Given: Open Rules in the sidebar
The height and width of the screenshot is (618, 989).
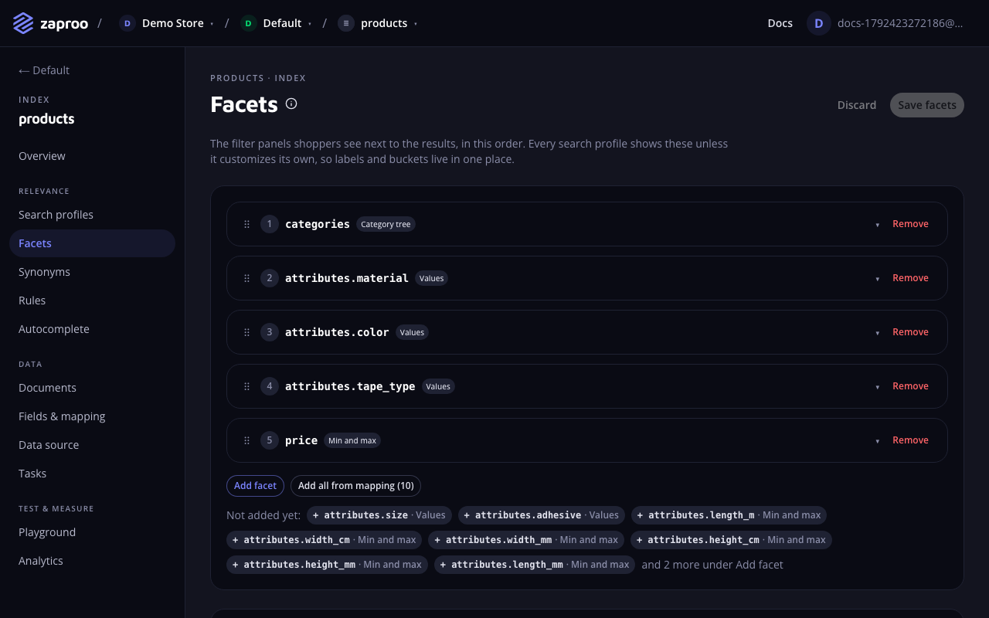Looking at the screenshot, I should (92, 301).
